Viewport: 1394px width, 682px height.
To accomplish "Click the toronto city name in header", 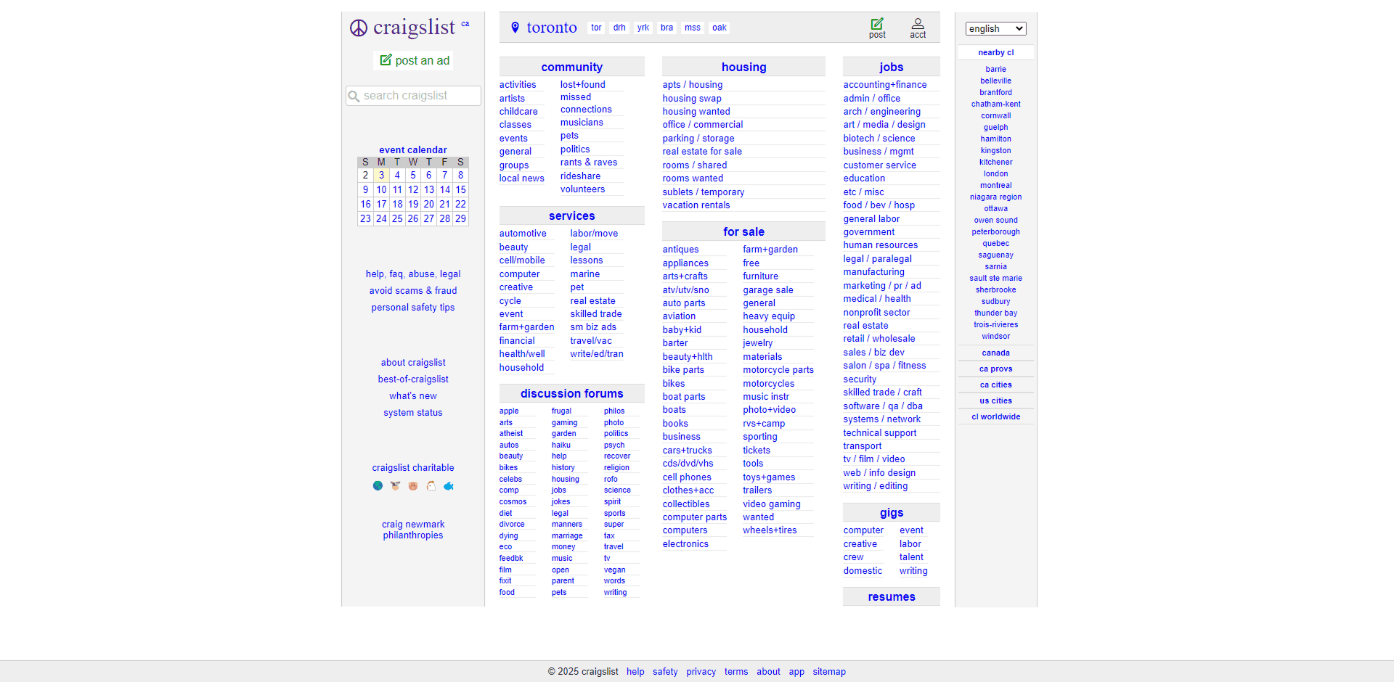I will coord(552,28).
